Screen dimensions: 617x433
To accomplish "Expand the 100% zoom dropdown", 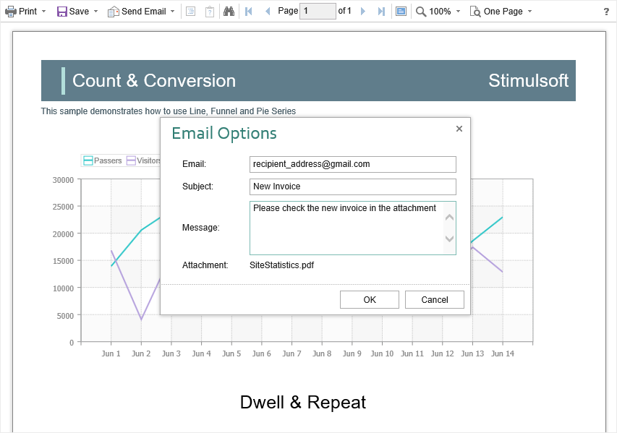I will 438,12.
